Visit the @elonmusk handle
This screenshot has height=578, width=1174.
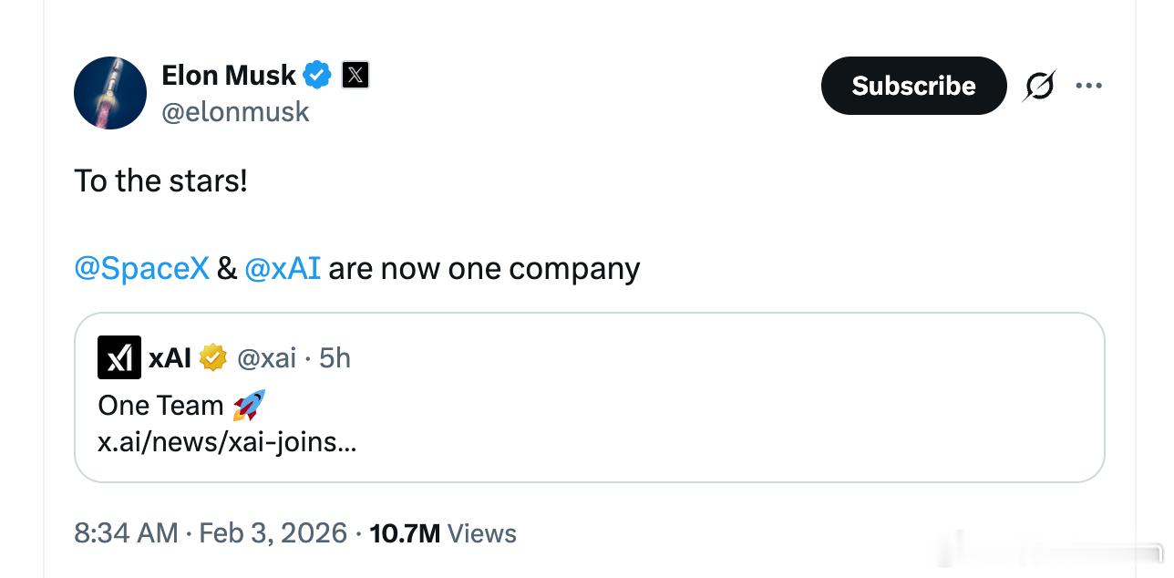pos(235,112)
